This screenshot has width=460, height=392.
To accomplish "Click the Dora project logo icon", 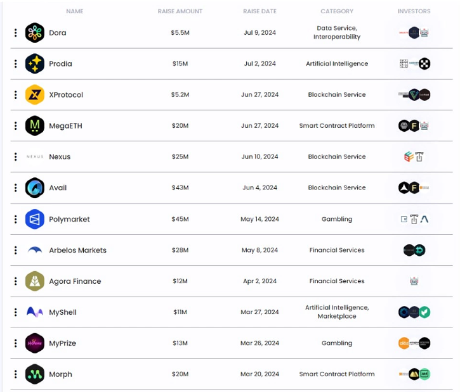I will (34, 33).
